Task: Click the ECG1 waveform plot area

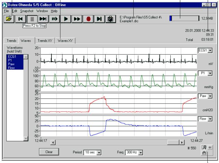Action: [119, 58]
